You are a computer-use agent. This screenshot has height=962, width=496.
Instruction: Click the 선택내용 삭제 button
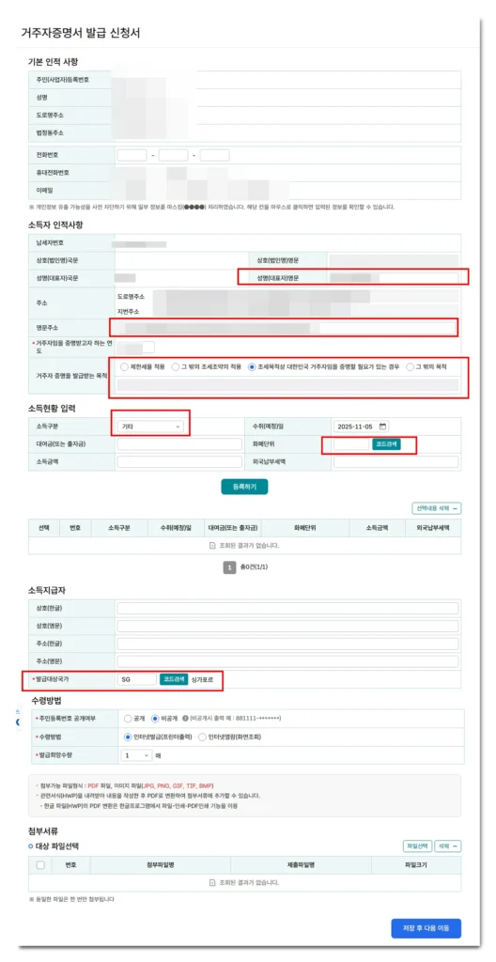click(437, 508)
